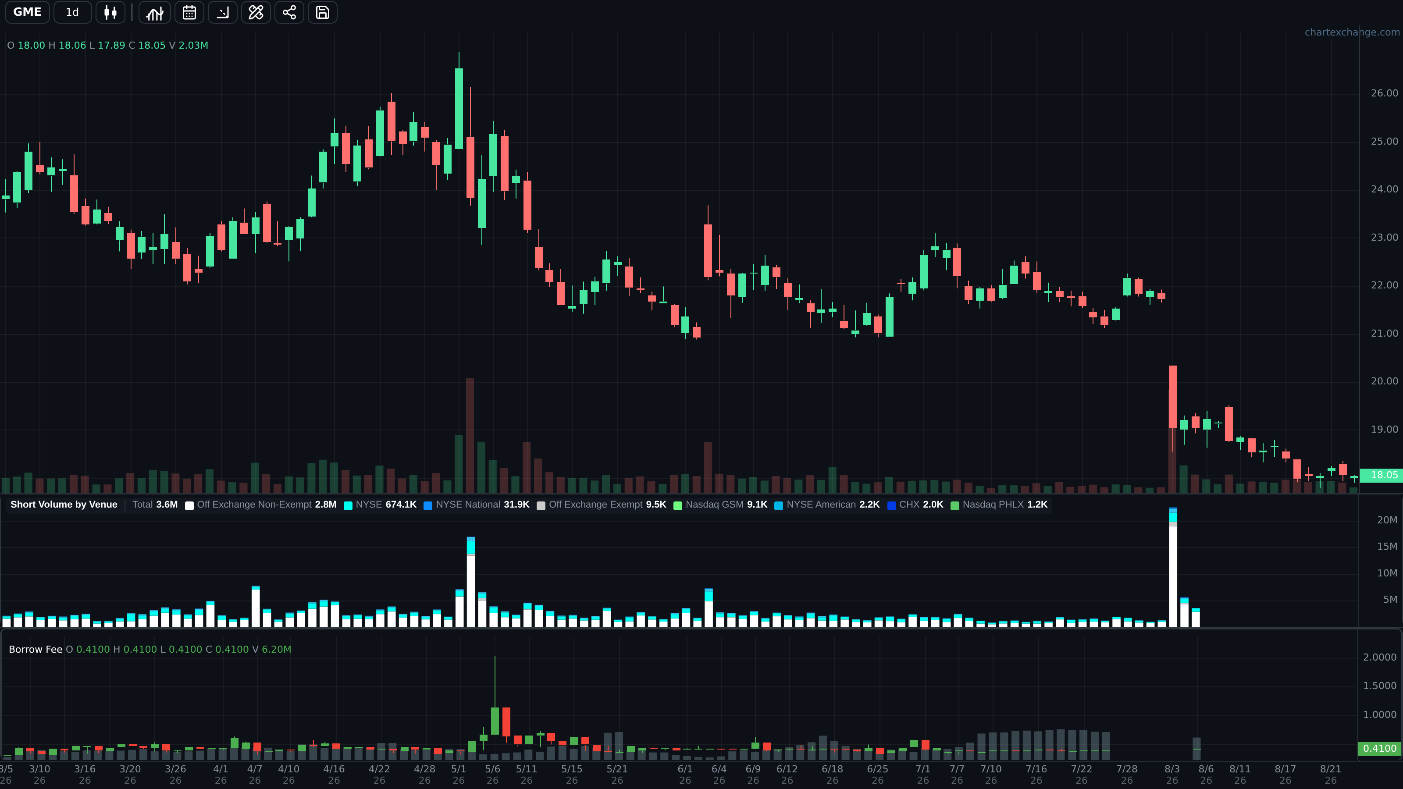Click the Short Volume by Venue title
This screenshot has height=789, width=1403.
[64, 504]
